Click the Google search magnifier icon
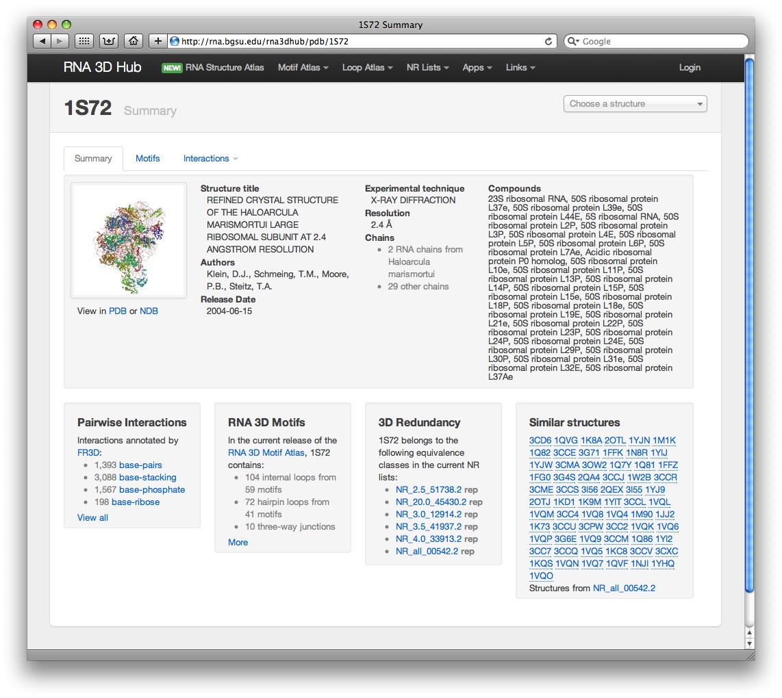This screenshot has width=782, height=698. point(572,41)
